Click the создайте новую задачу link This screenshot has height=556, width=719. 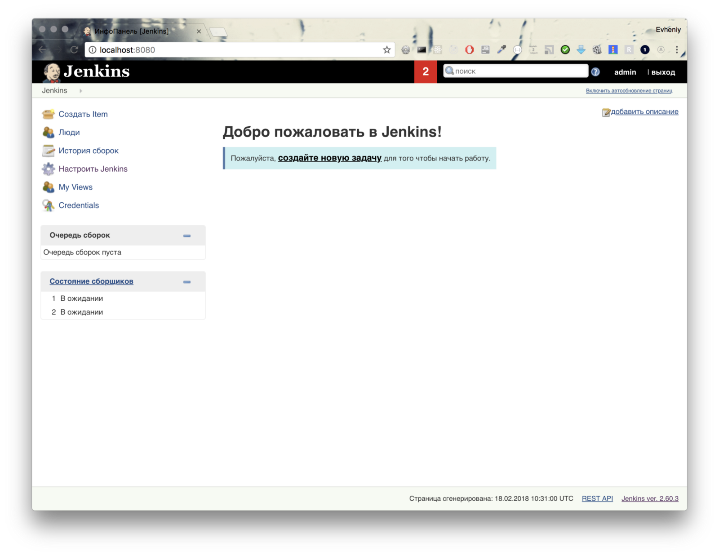329,158
